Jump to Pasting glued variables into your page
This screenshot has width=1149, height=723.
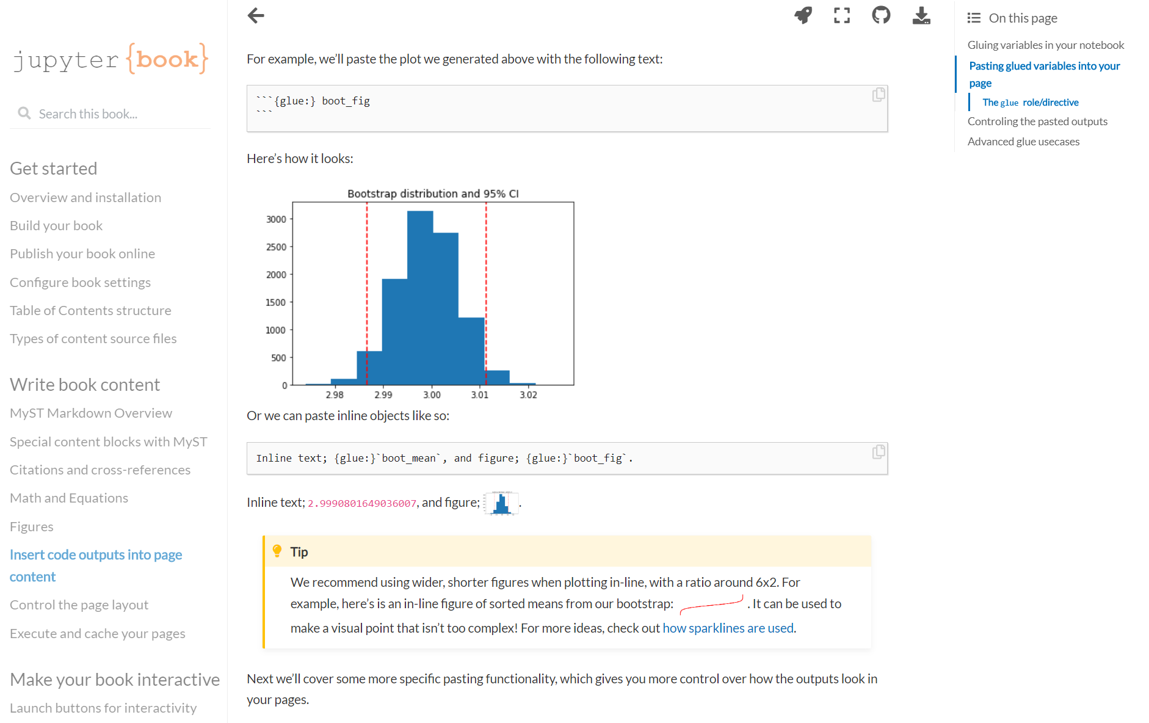(1045, 74)
